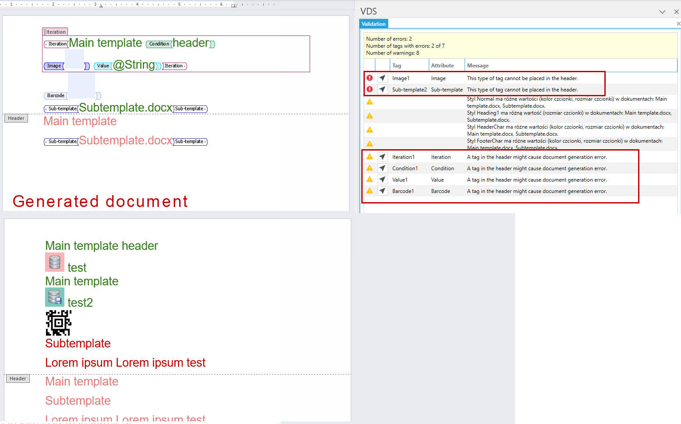
Task: Select the red error icon for Sub-template2
Action: point(370,89)
